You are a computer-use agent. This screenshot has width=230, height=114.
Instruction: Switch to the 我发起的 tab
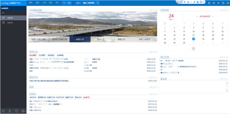(51, 55)
